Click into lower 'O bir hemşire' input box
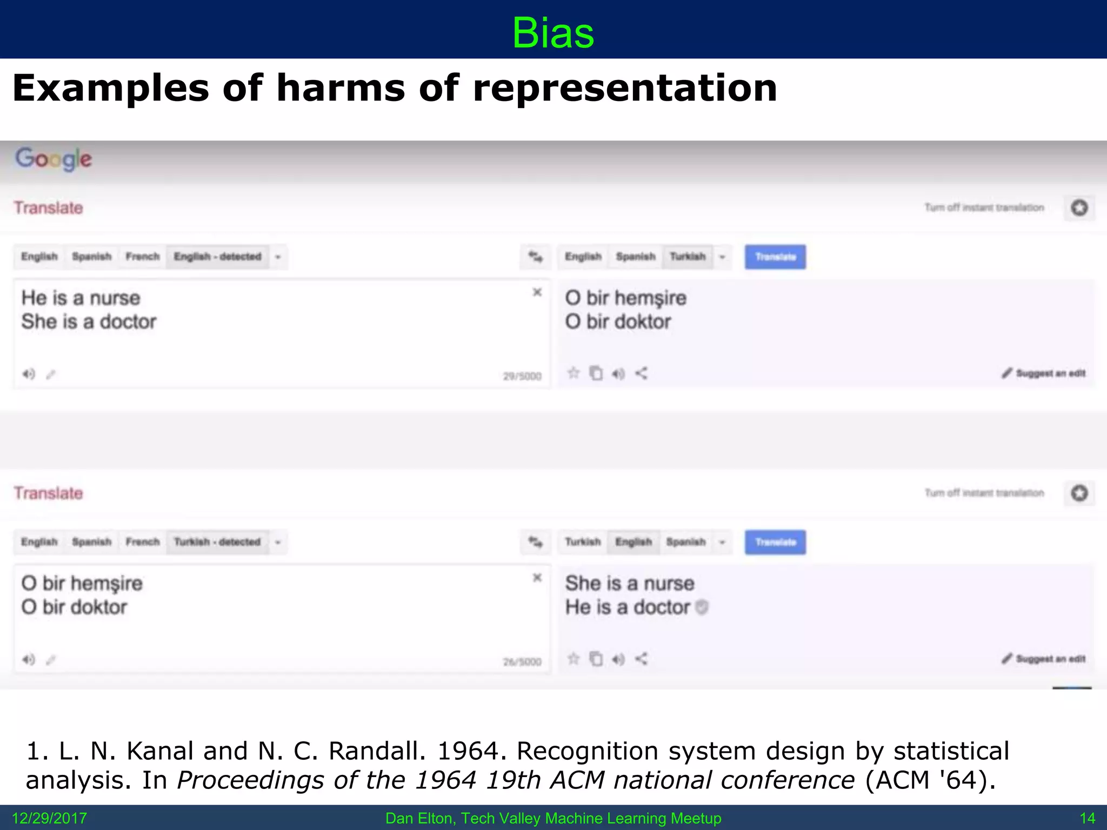The height and width of the screenshot is (830, 1107). [281, 619]
